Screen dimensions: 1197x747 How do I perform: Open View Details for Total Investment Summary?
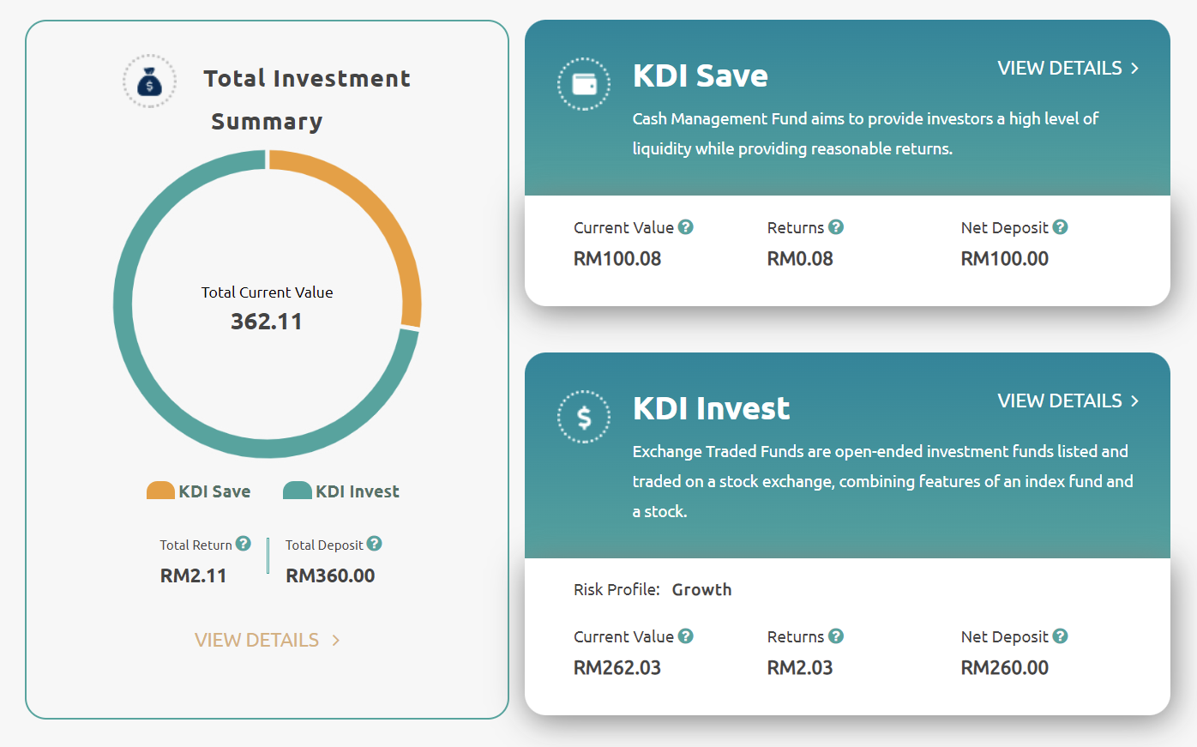click(267, 640)
